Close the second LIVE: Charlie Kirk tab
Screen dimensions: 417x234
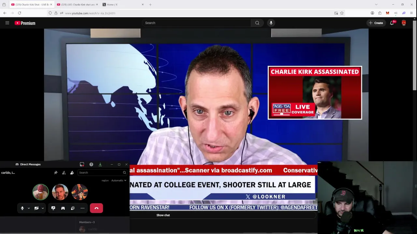point(97,5)
